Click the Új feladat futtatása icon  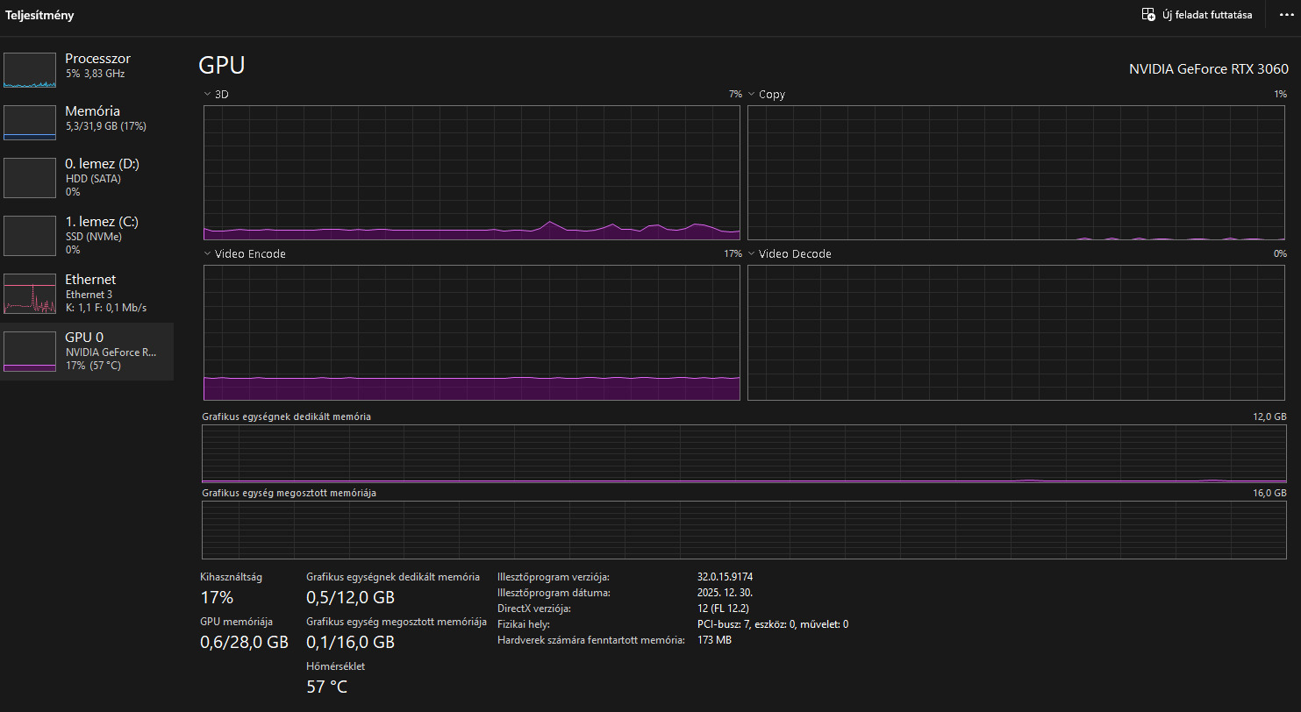[1148, 15]
